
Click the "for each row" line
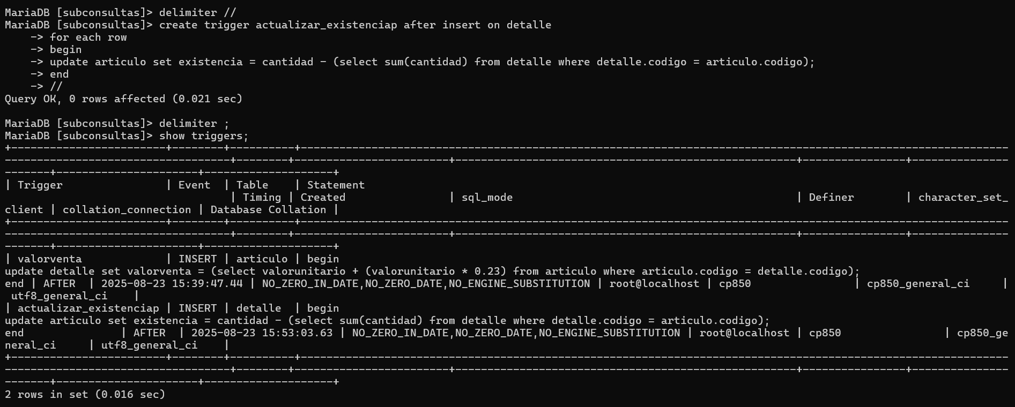[88, 37]
